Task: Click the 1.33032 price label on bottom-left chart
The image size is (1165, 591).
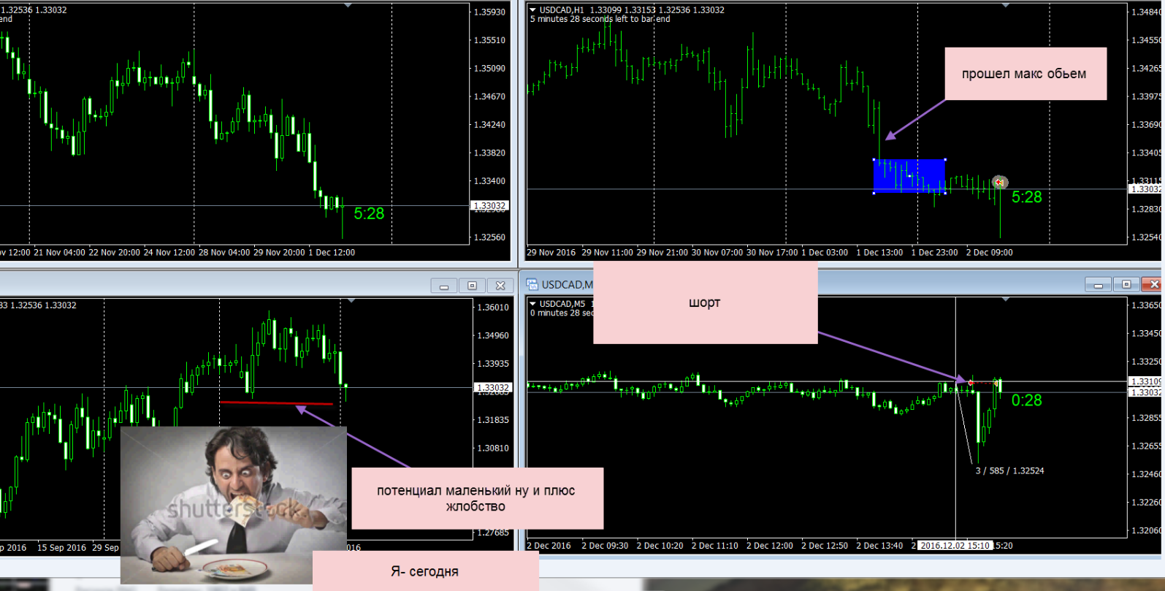Action: [492, 388]
